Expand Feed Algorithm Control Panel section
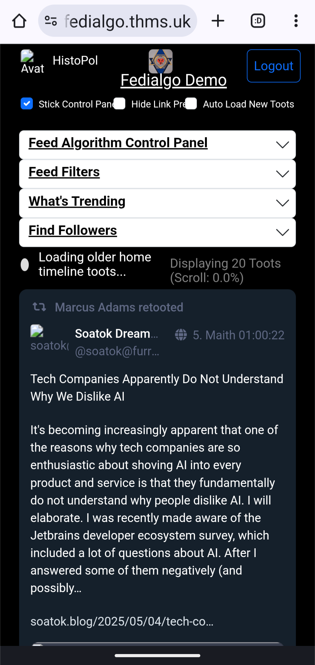The width and height of the screenshot is (315, 665). pos(157,145)
